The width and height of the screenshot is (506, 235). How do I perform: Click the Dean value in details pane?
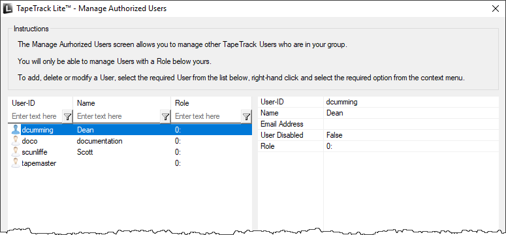pos(335,113)
